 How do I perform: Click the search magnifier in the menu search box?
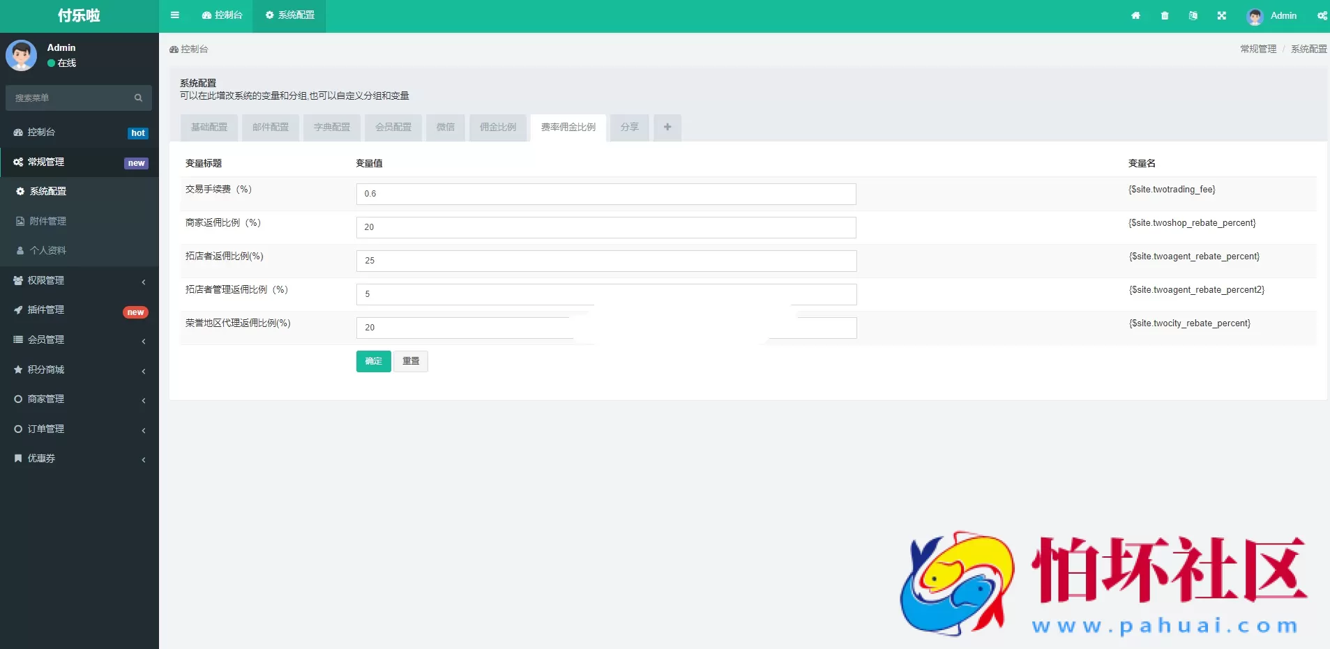point(138,98)
